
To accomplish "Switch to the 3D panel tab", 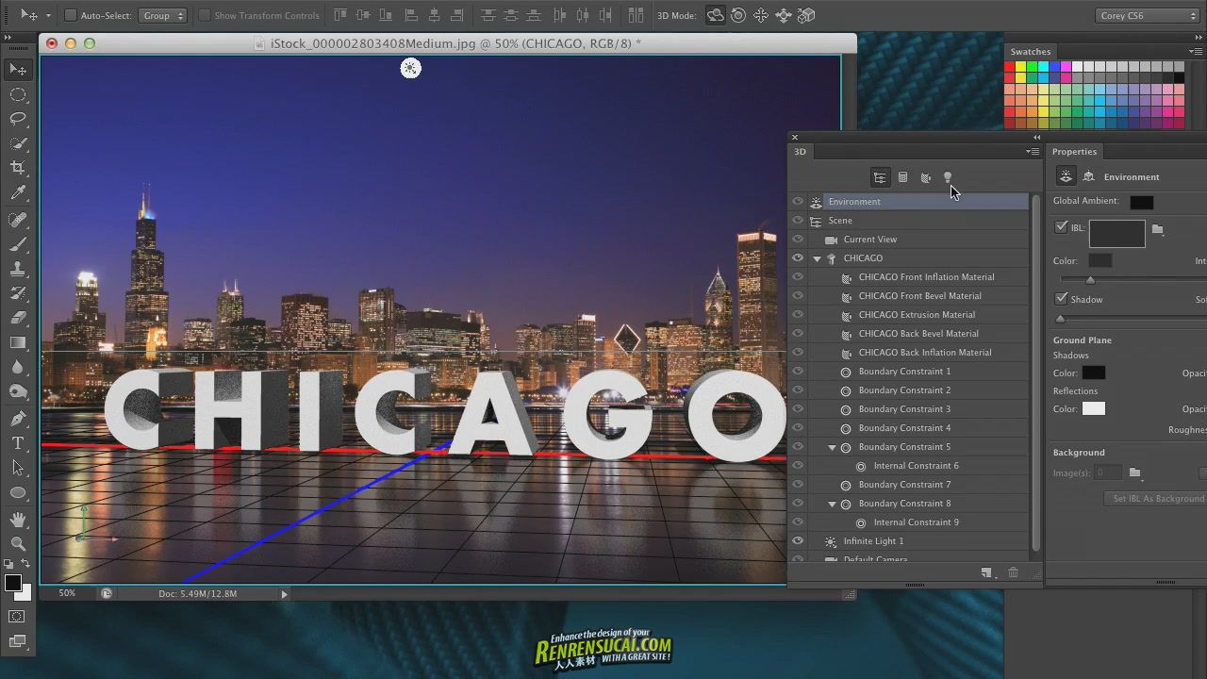I will point(800,151).
